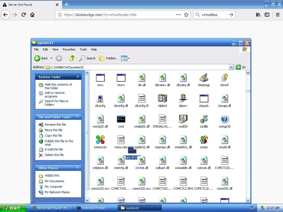Image resolution: width=283 pixels, height=212 pixels.
Task: Collapse the Other Places panel
Action: 78,168
